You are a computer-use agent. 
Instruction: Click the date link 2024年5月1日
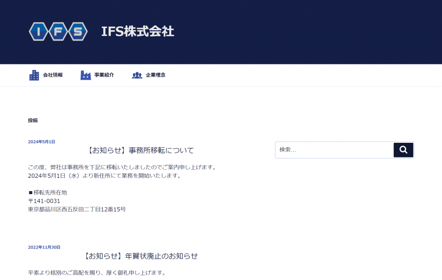41,142
